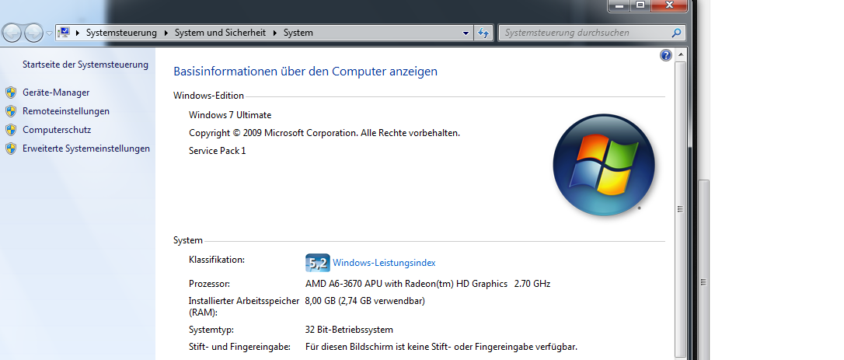Open the Windows-Leistungsindex link
This screenshot has width=844, height=360.
pyautogui.click(x=384, y=263)
